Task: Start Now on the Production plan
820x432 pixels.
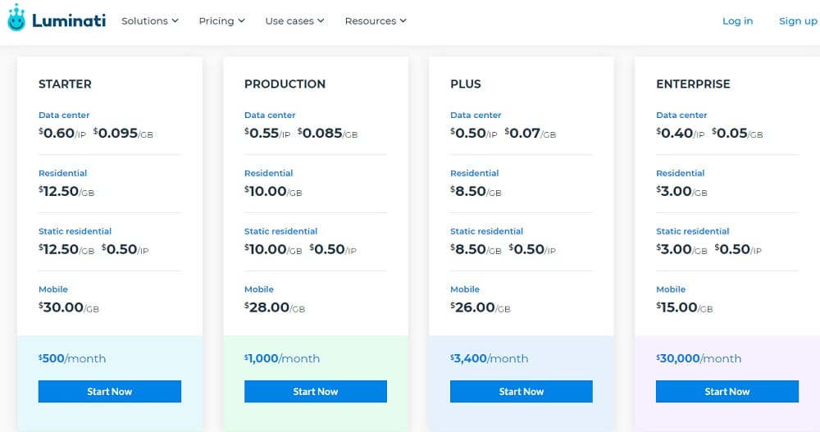Action: [x=316, y=391]
